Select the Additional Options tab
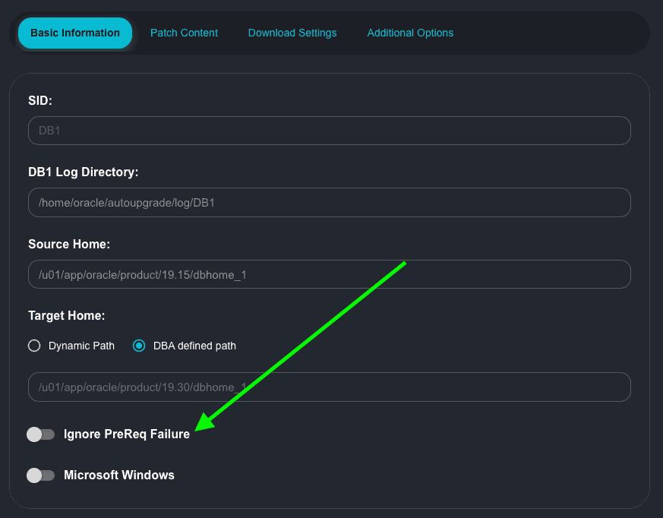663x518 pixels. [410, 33]
